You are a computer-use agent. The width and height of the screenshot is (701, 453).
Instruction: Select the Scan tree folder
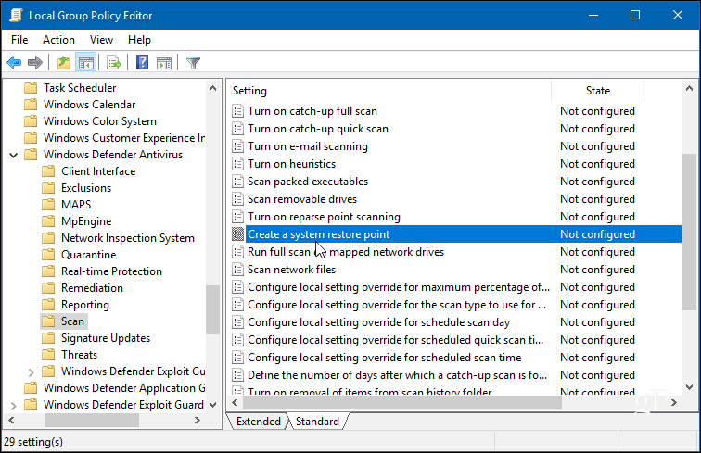(72, 321)
